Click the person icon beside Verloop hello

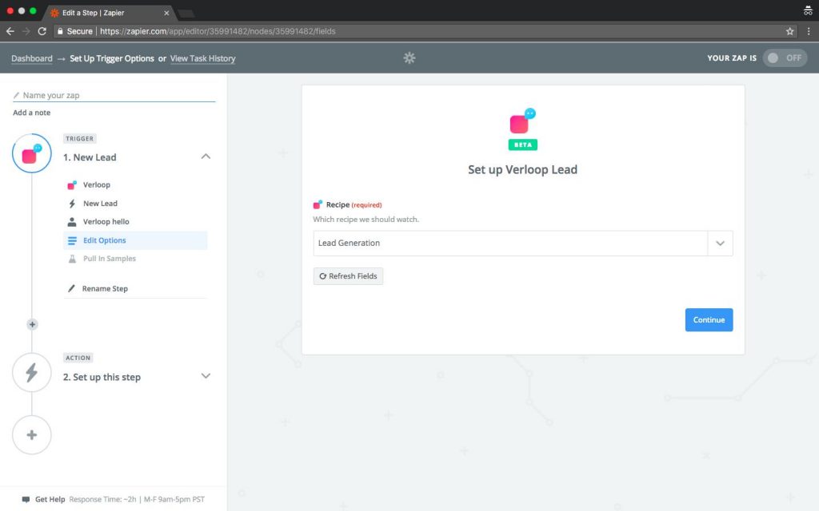tap(72, 222)
